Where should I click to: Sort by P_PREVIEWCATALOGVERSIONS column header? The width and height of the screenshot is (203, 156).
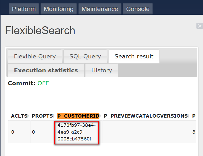[146, 116]
